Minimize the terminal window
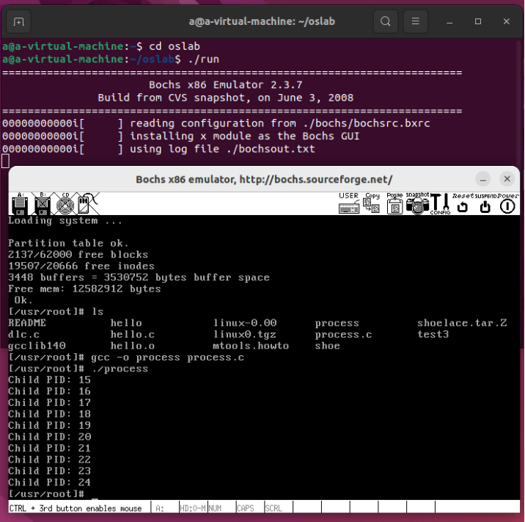 point(449,21)
